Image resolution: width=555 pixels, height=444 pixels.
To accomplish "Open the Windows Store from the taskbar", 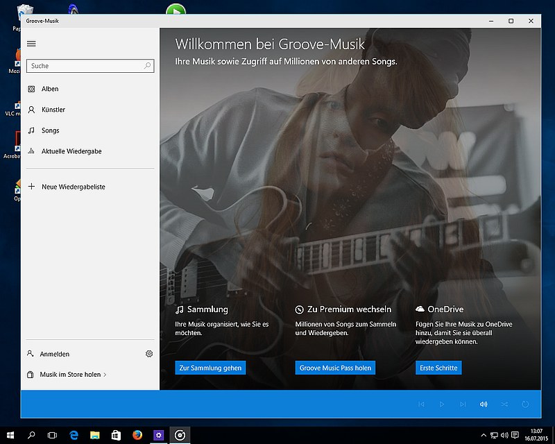I will pyautogui.click(x=116, y=435).
